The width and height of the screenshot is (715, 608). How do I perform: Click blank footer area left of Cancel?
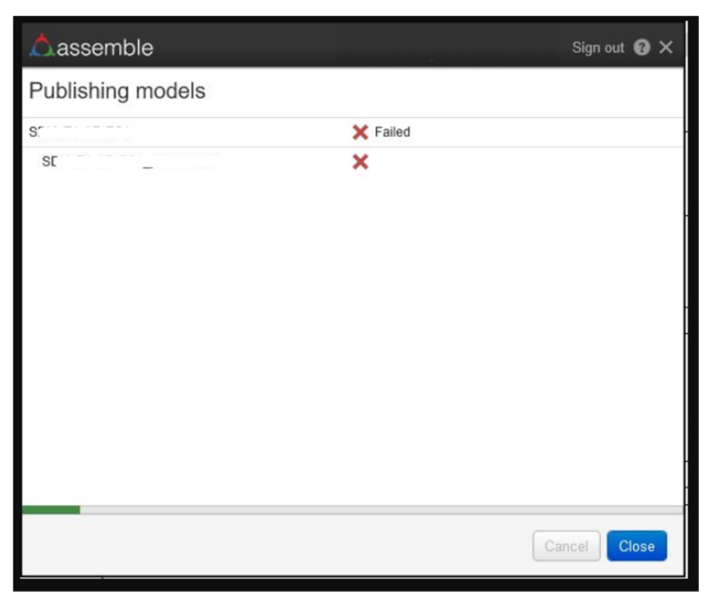276,546
